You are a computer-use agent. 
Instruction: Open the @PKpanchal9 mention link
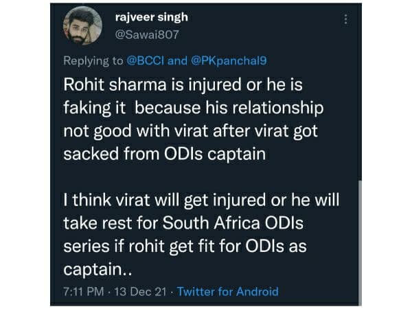[229, 60]
